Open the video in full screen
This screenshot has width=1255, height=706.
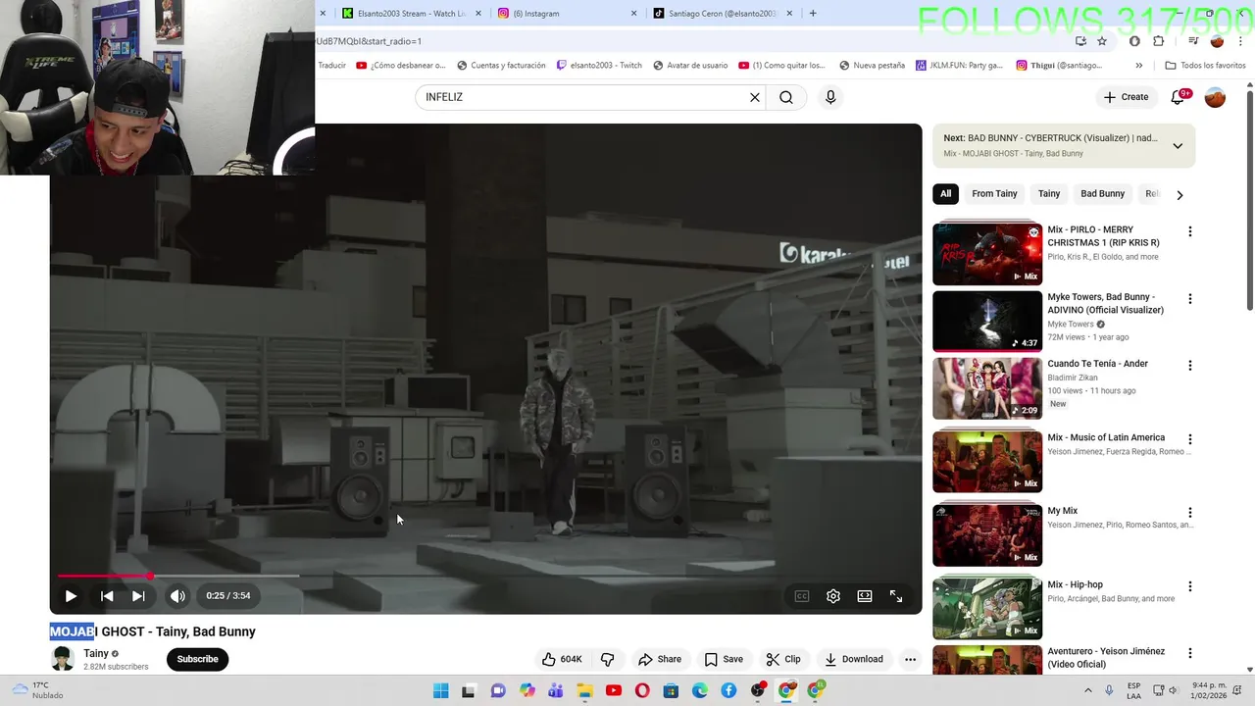(x=896, y=595)
